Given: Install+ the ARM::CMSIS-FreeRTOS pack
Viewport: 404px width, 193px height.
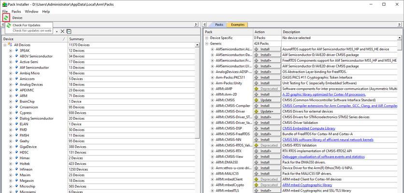Looking at the screenshot, I should click(x=267, y=134).
